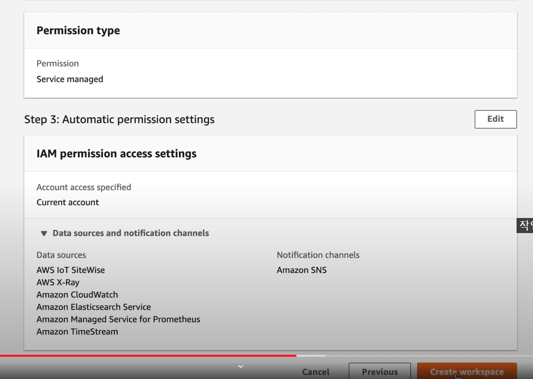Viewport: 533px width, 379px height.
Task: Select Amazon Managed Service for Prometheus text
Action: pyautogui.click(x=118, y=319)
